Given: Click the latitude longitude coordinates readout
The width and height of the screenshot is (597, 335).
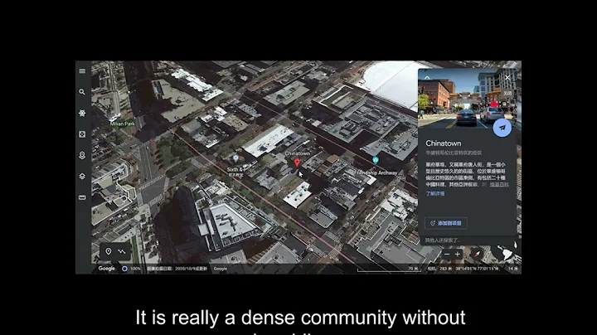Looking at the screenshot, I should tap(477, 269).
